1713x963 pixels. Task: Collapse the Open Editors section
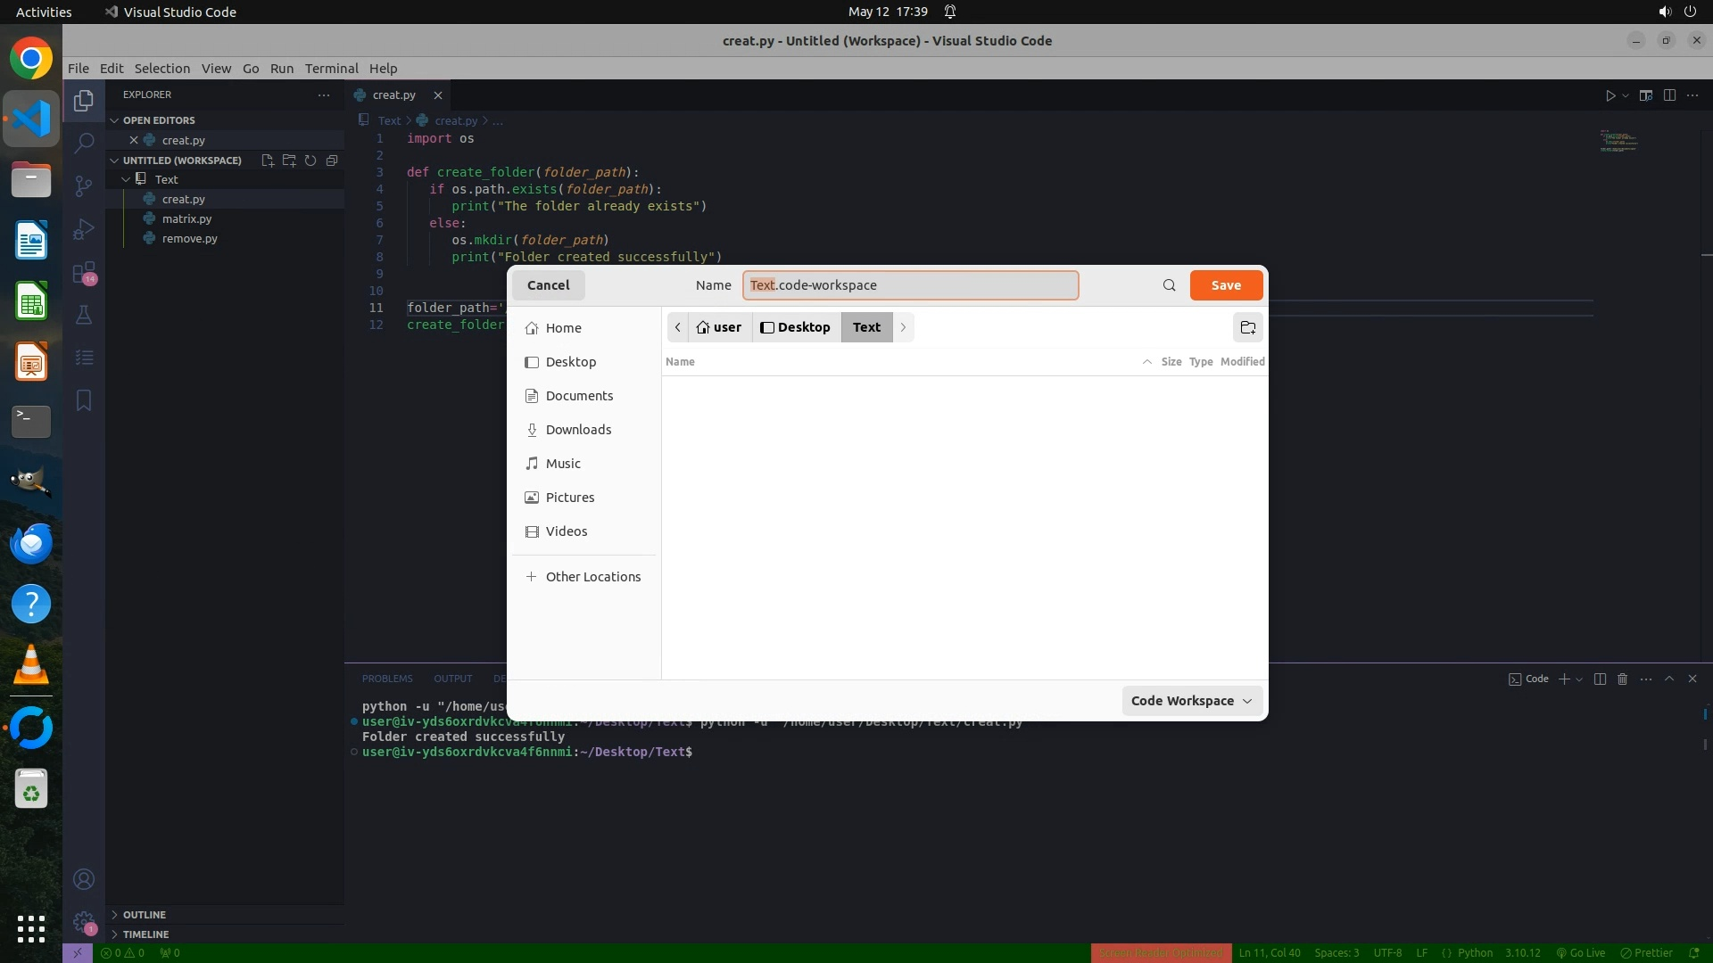(x=159, y=120)
